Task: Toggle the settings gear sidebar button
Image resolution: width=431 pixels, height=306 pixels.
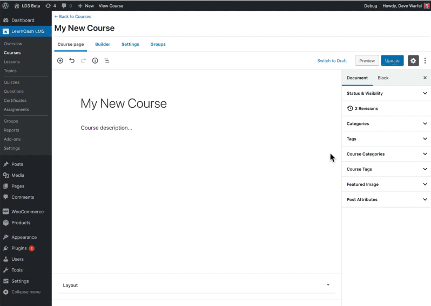Action: click(413, 60)
